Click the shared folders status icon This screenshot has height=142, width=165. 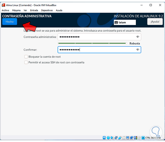coord(124,138)
